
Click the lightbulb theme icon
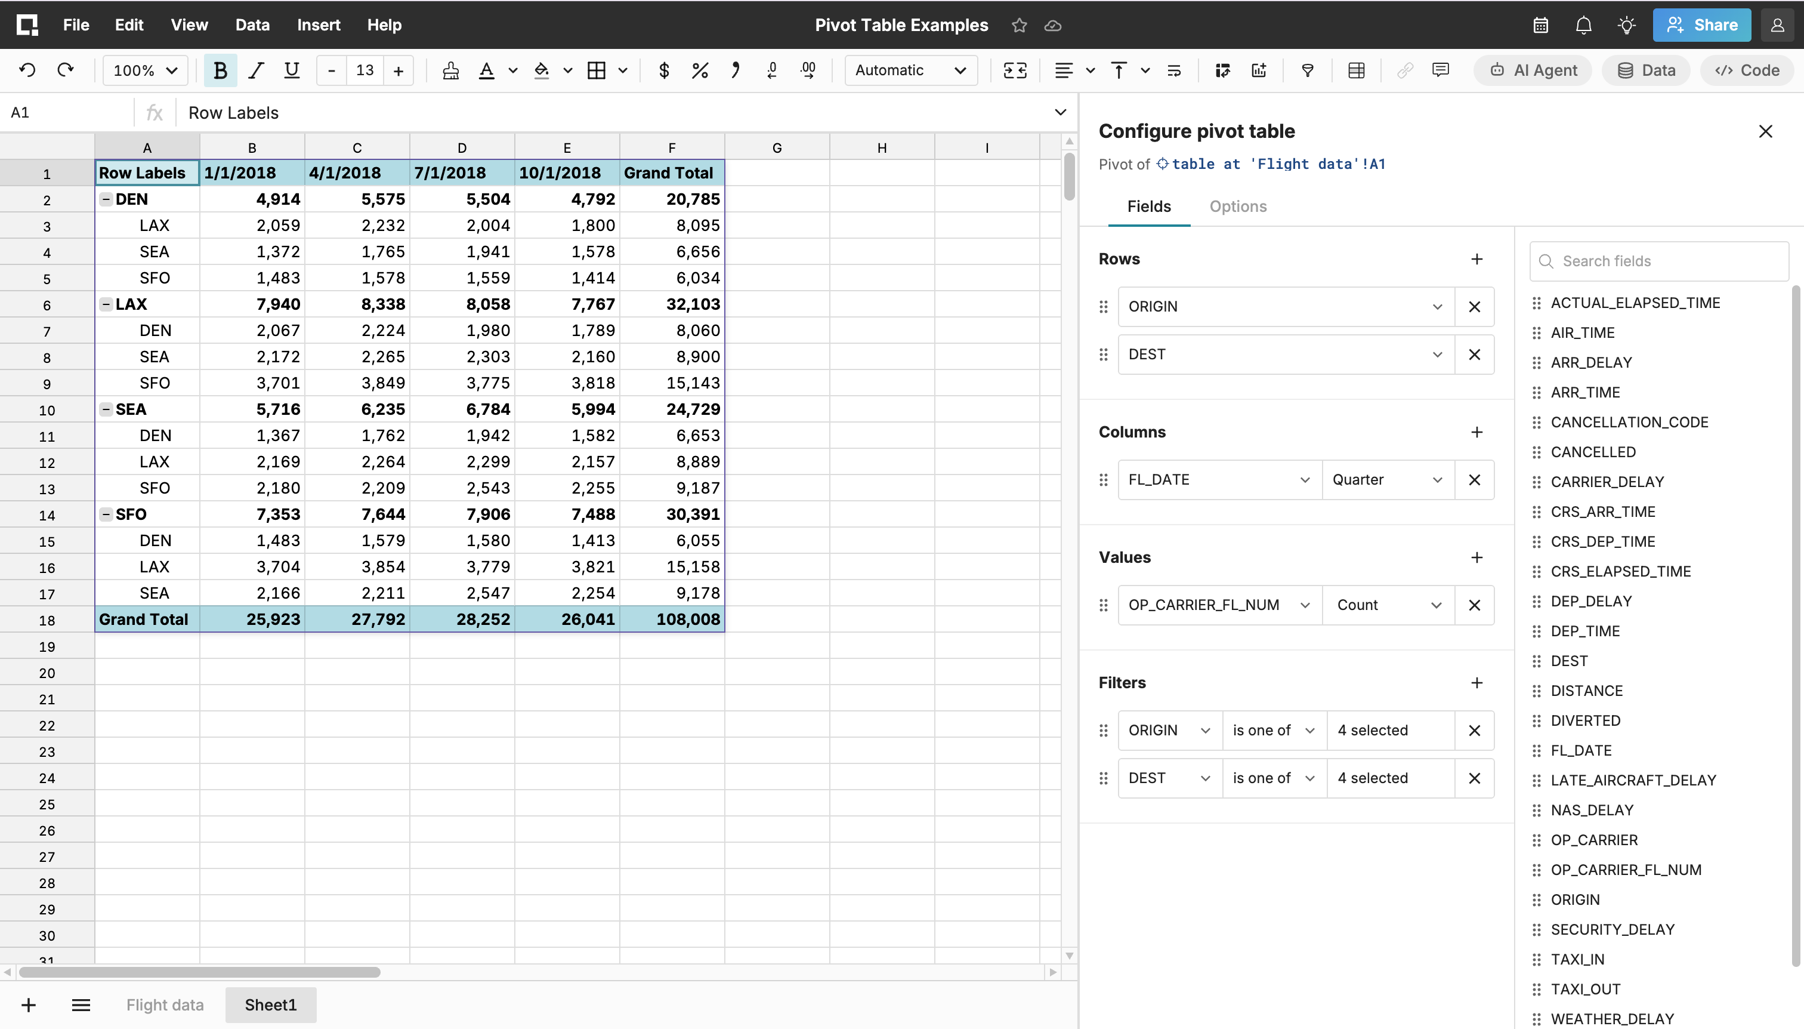pos(1627,24)
